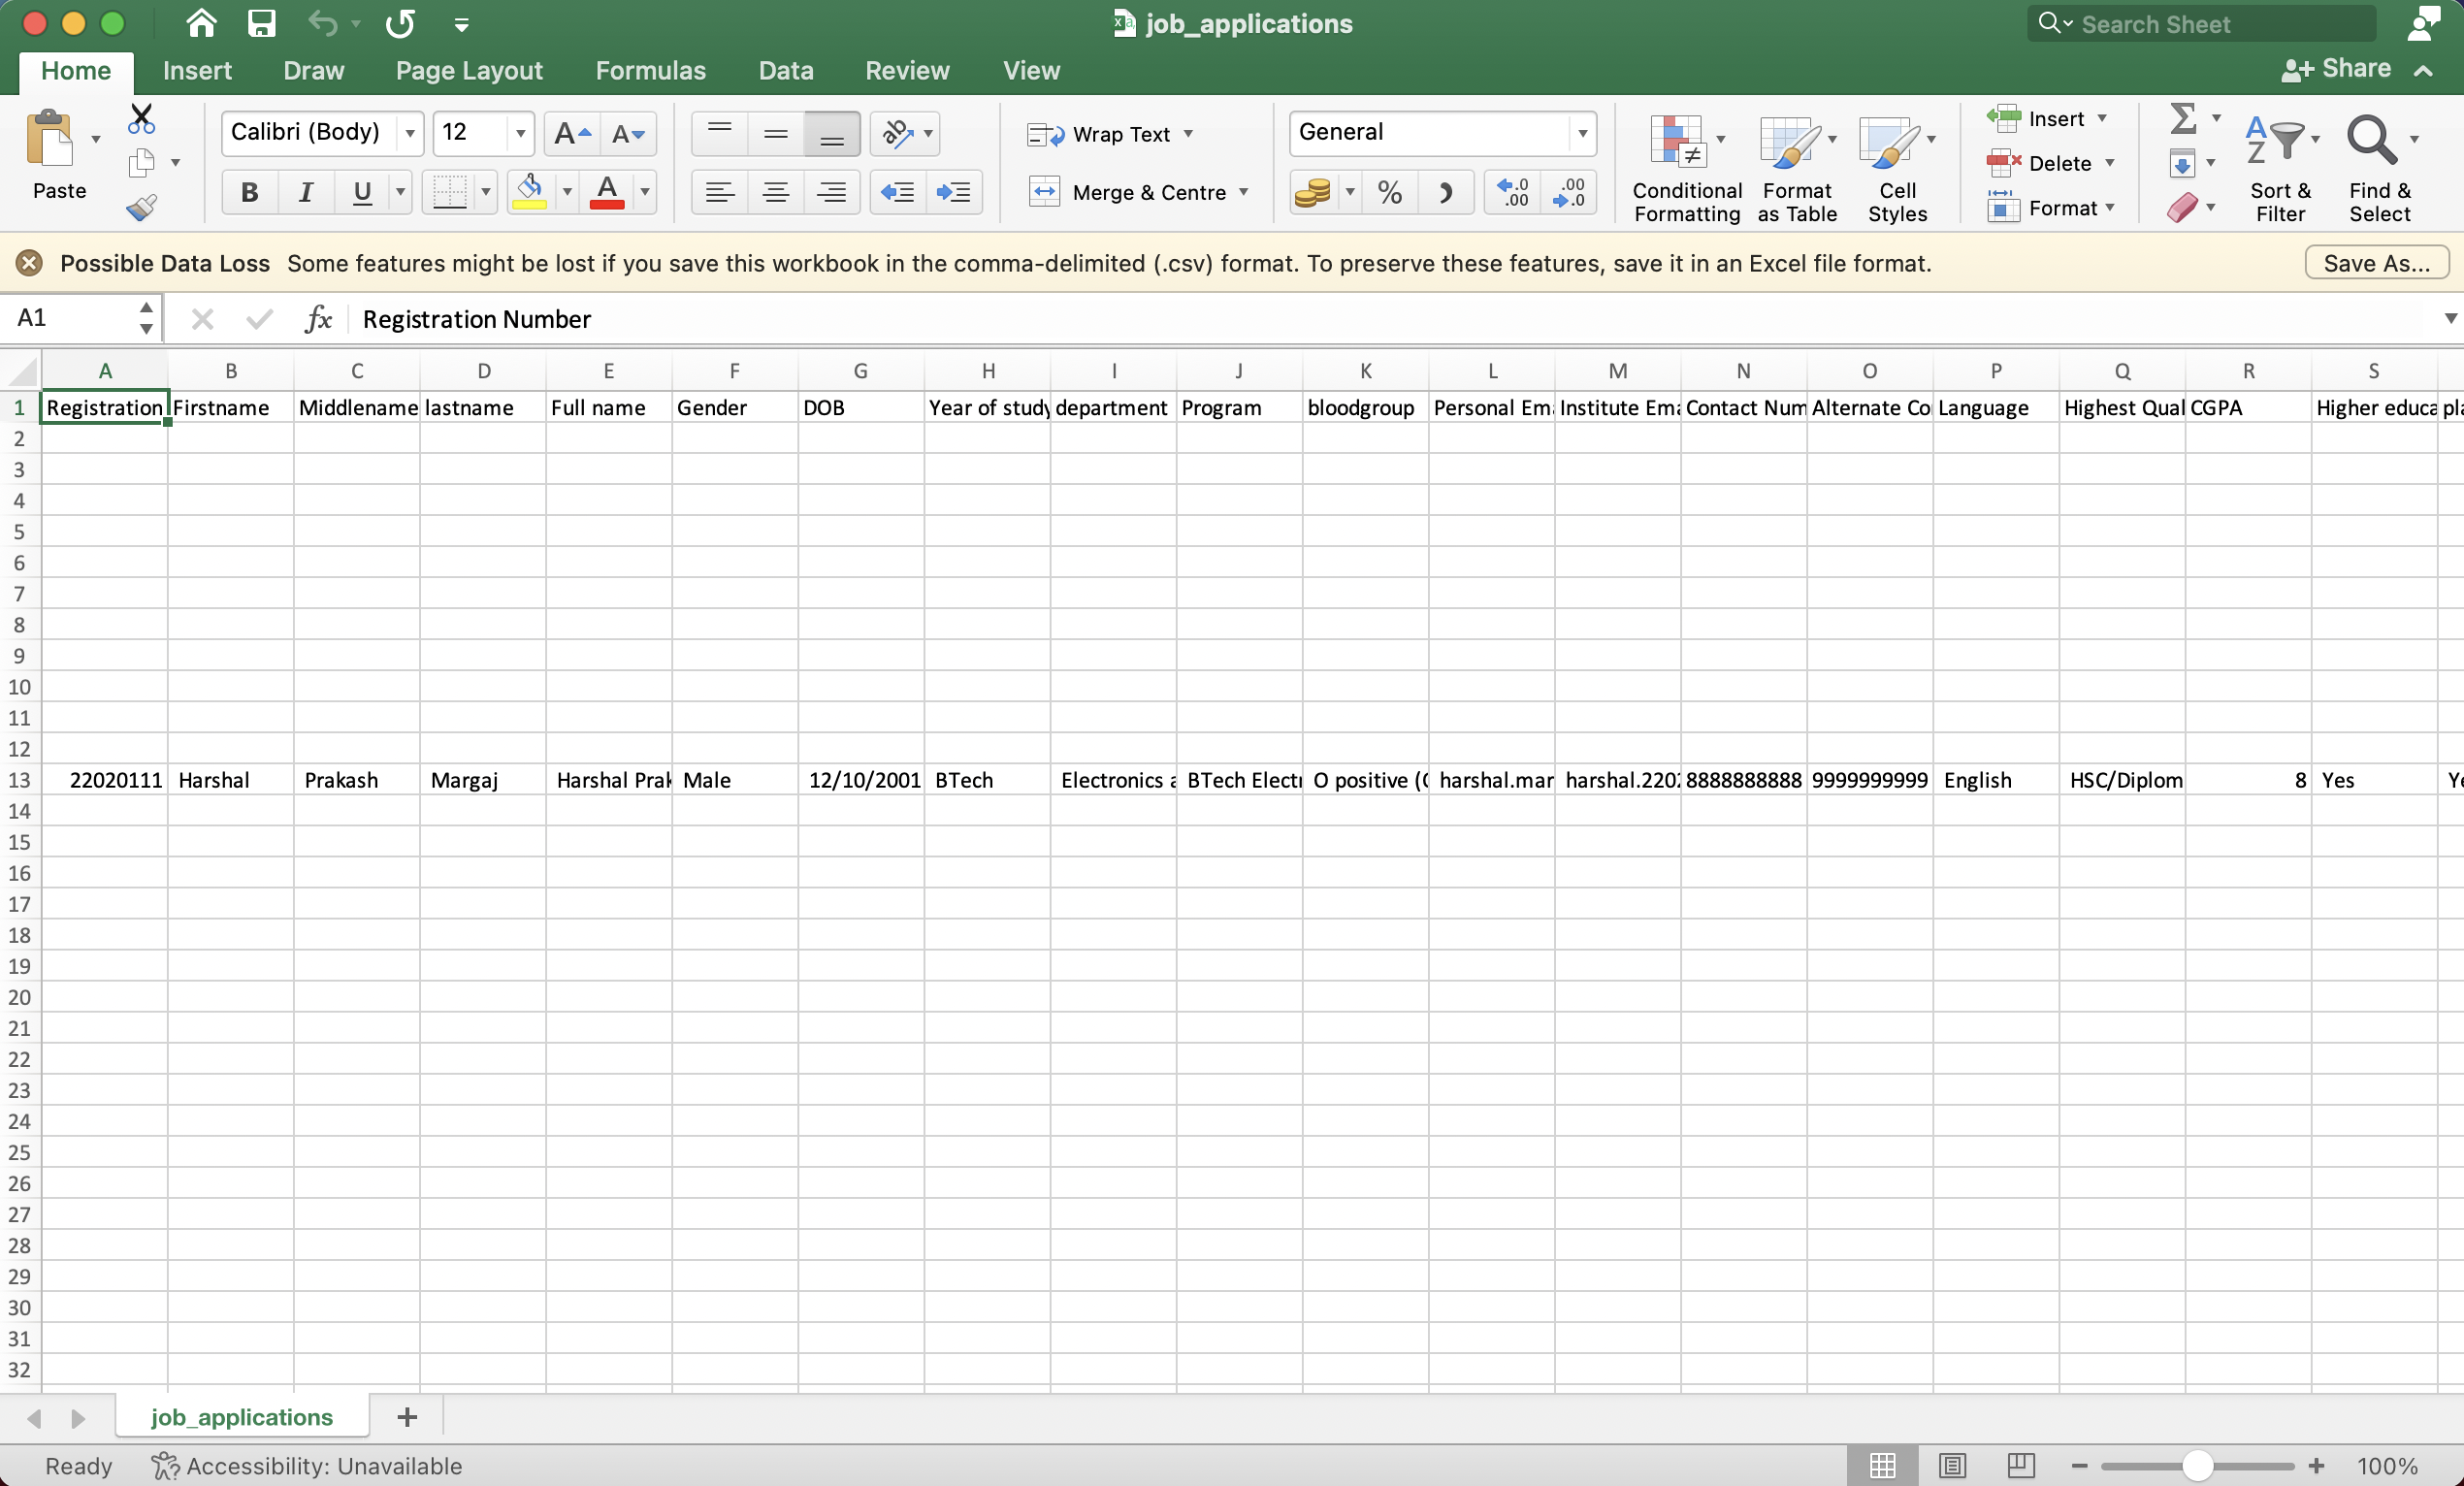Toggle Underline formatting on selected cell
This screenshot has width=2464, height=1486.
pos(363,190)
